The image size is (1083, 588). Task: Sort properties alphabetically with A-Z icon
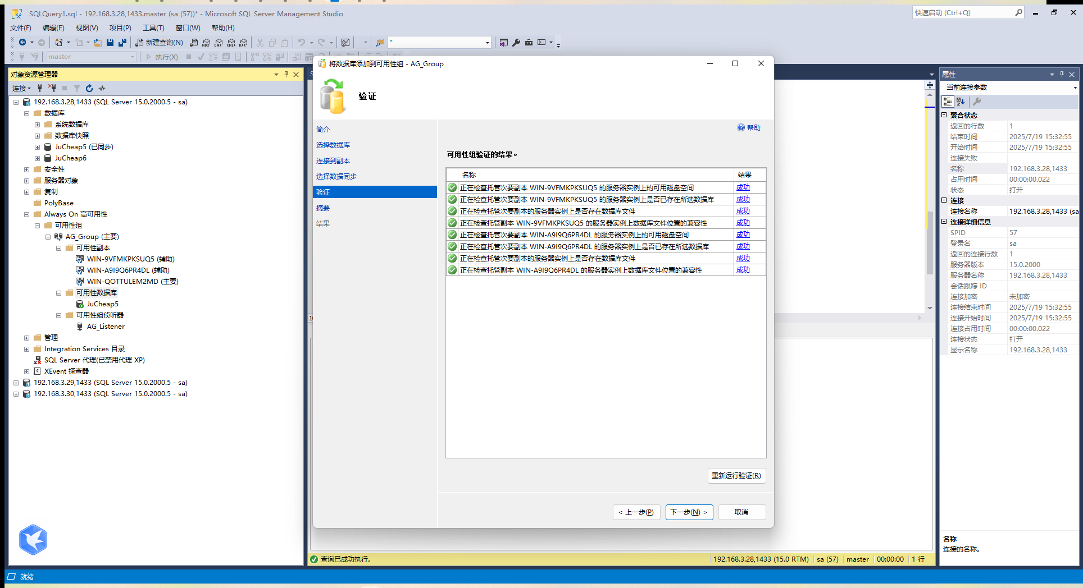[x=961, y=102]
